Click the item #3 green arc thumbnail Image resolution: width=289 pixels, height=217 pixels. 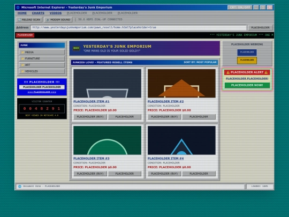(107, 140)
